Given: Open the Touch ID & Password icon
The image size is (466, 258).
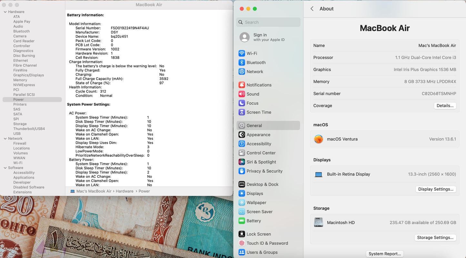Looking at the screenshot, I should pos(242,243).
